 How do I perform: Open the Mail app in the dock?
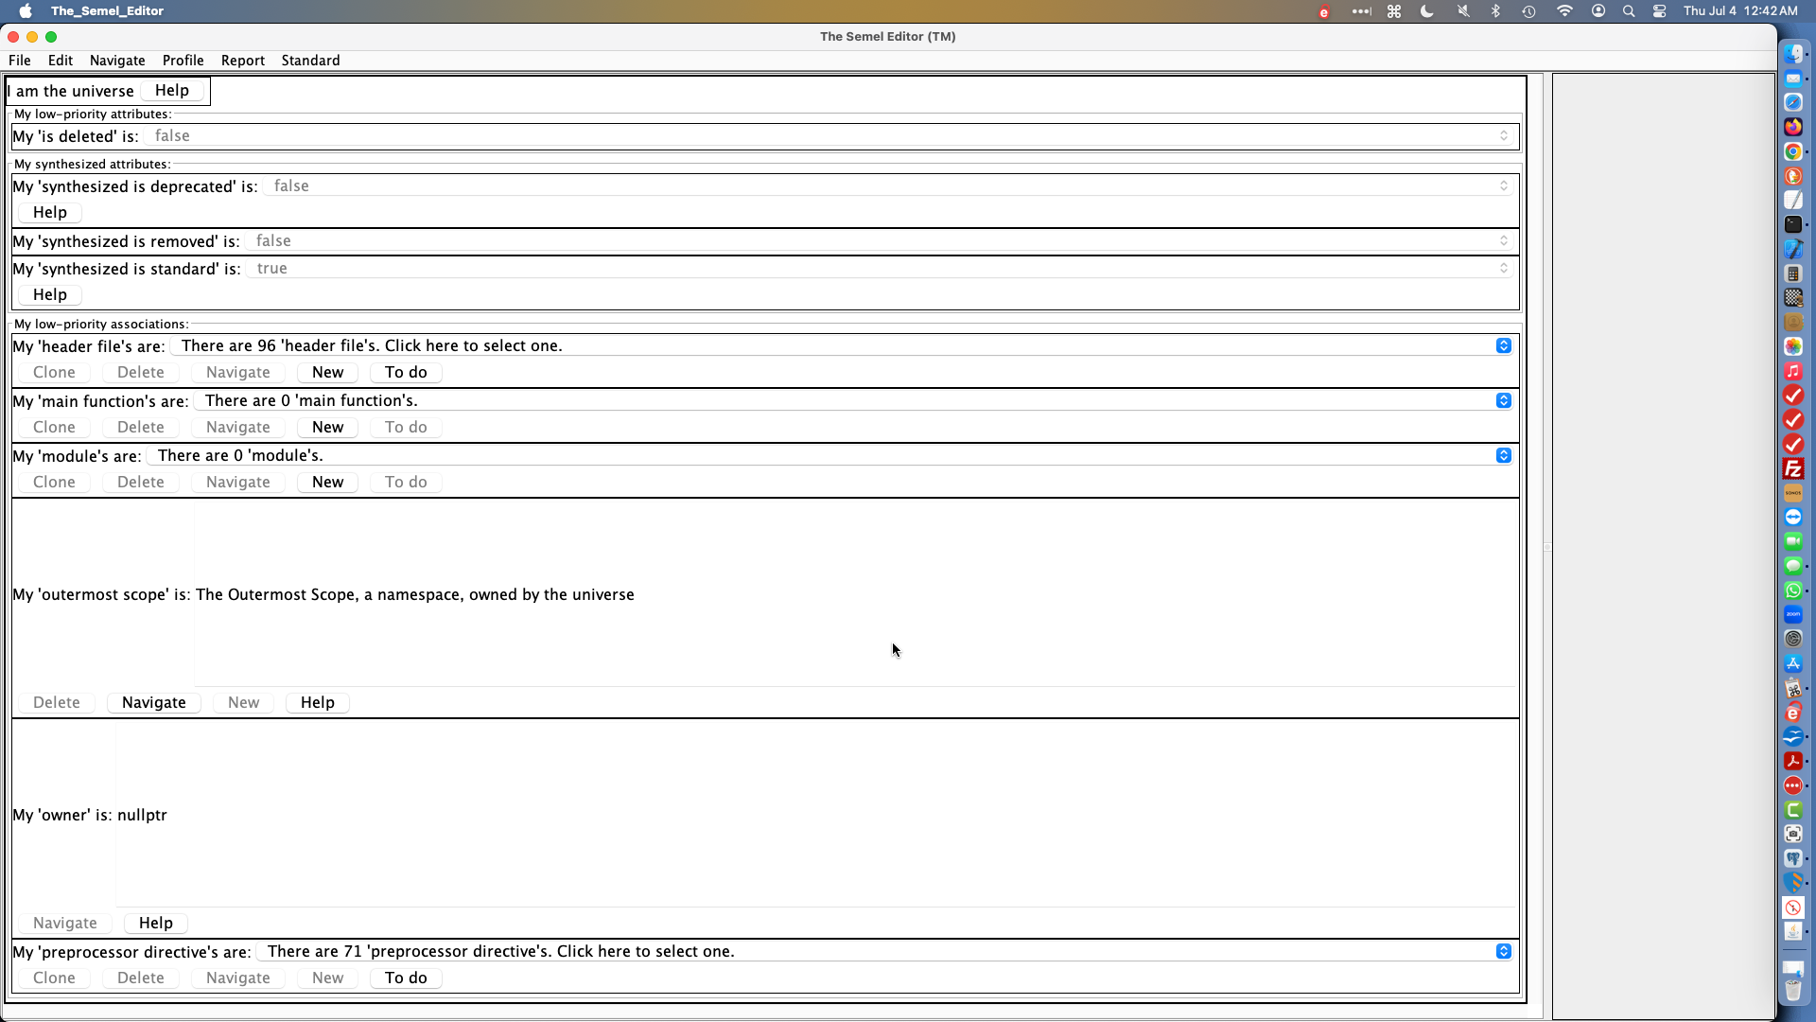(1793, 79)
